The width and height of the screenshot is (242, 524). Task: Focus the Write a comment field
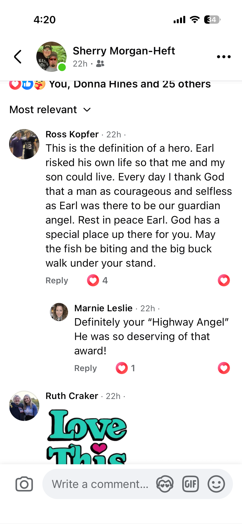click(100, 484)
